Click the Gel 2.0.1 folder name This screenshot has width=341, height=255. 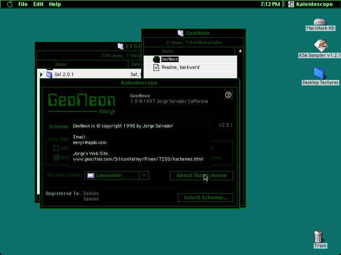click(64, 75)
